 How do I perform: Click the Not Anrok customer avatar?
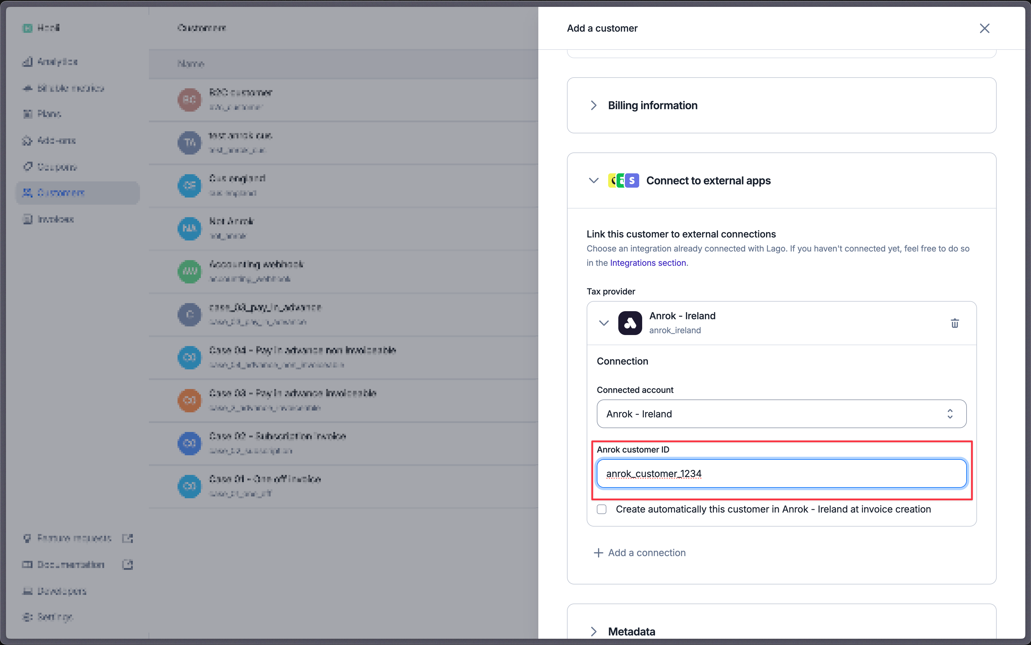(189, 229)
